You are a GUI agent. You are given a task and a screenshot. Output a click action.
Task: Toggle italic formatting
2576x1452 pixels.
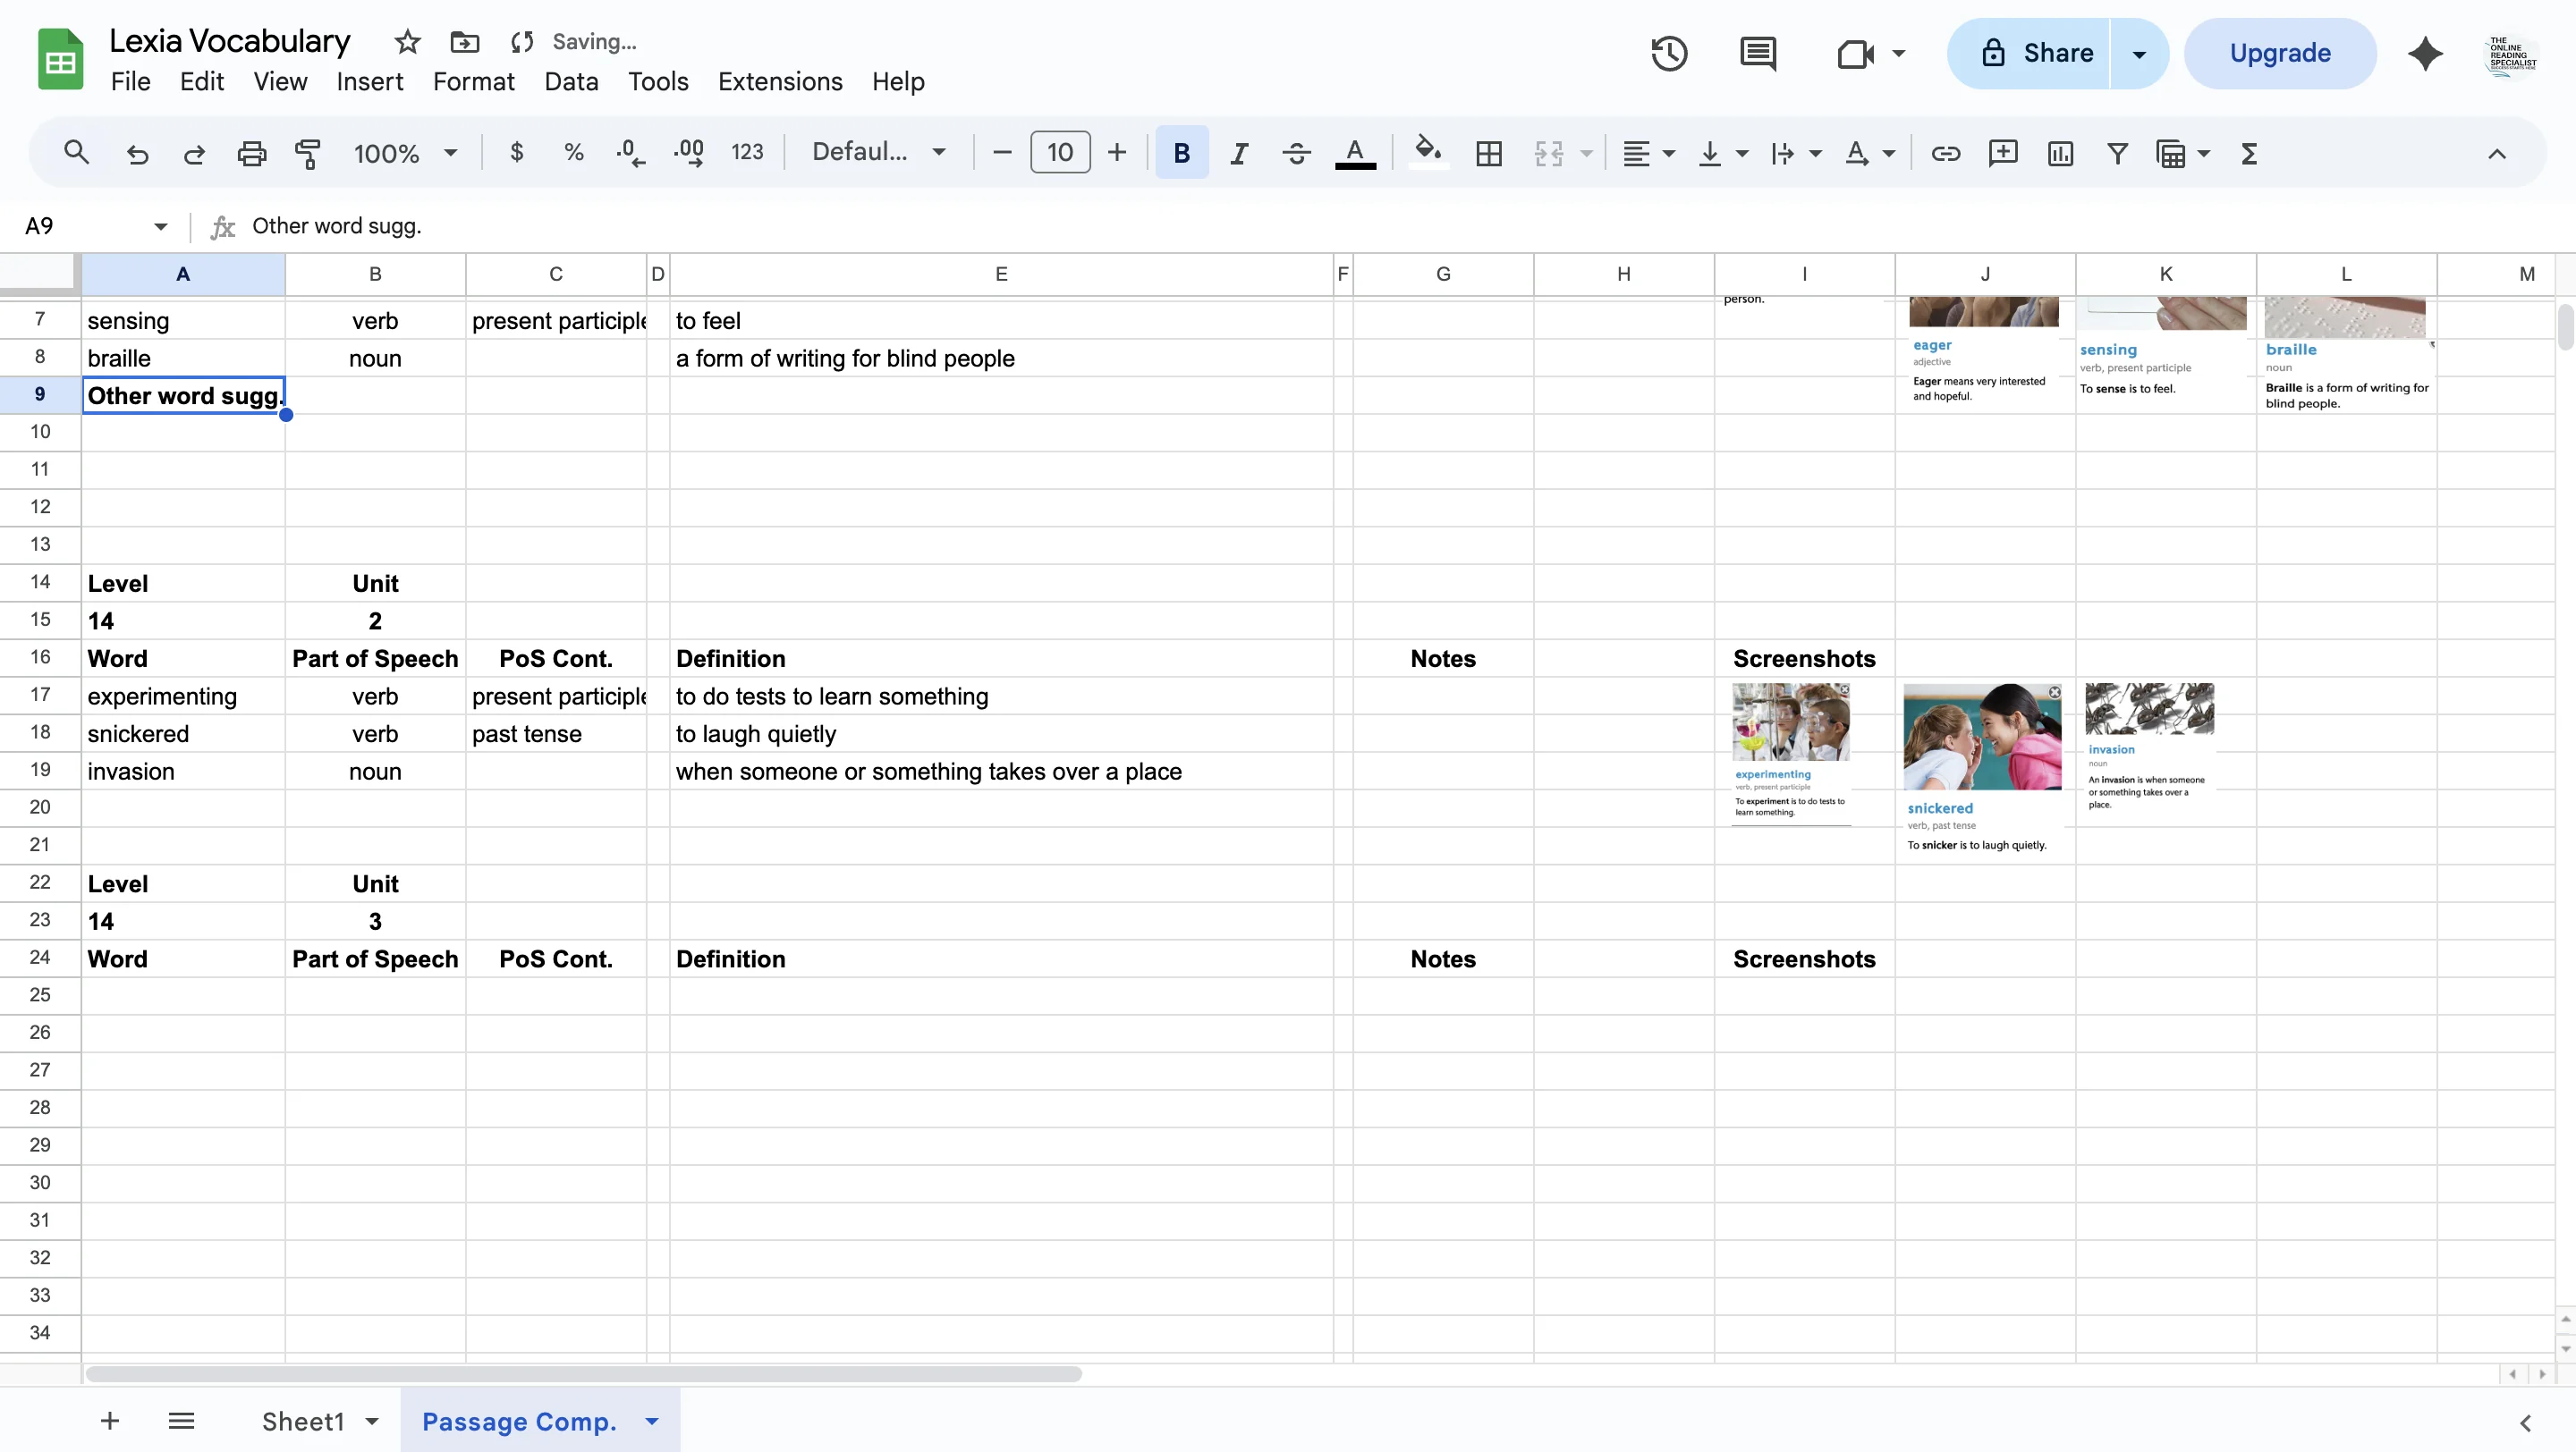point(1238,153)
